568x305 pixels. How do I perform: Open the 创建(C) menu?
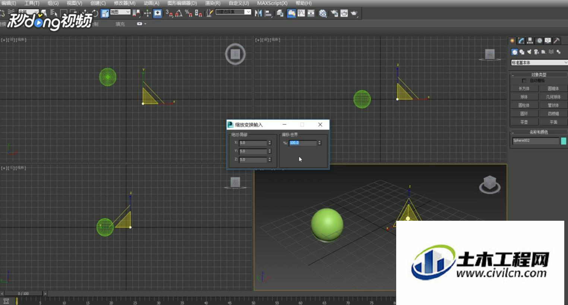[x=98, y=3]
